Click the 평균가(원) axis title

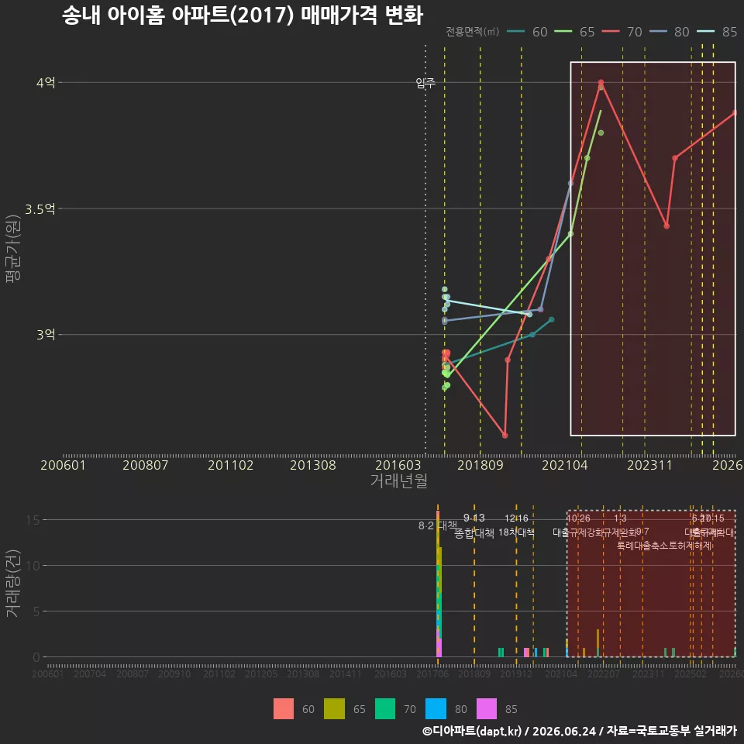click(13, 249)
